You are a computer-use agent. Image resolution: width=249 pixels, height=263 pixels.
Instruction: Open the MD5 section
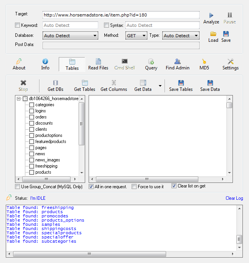[204, 64]
